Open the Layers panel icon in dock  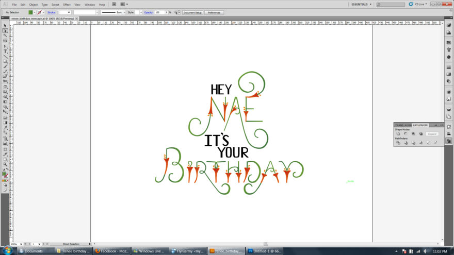449,110
